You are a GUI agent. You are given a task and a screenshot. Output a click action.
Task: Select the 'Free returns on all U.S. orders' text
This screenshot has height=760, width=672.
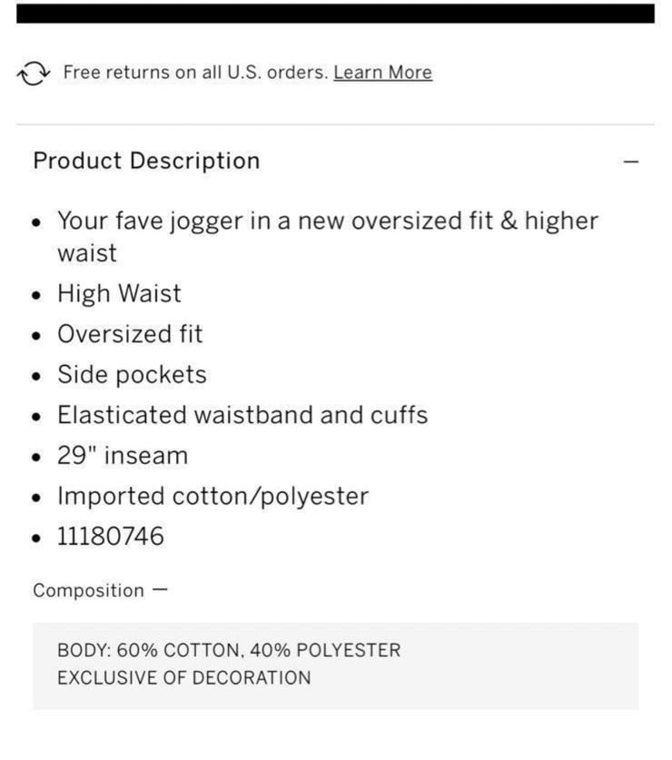coord(196,73)
